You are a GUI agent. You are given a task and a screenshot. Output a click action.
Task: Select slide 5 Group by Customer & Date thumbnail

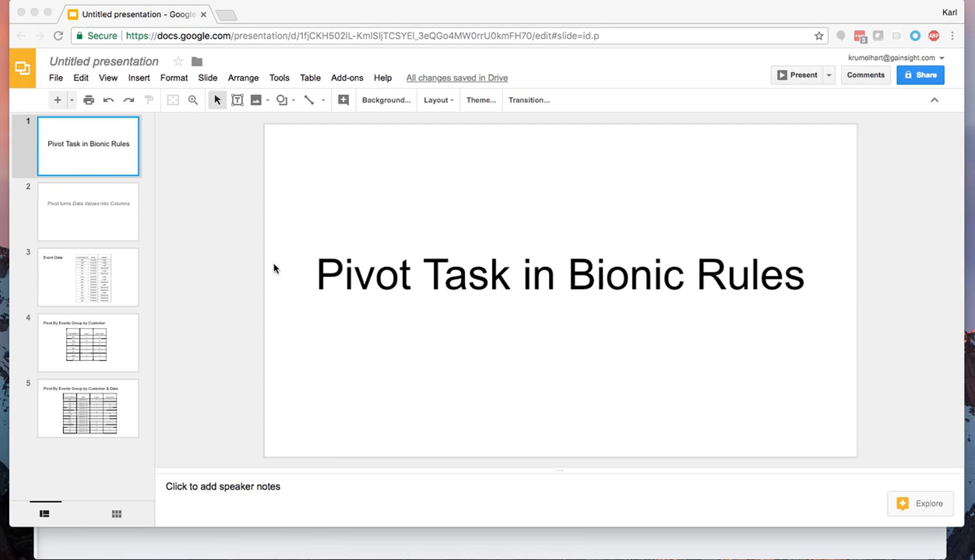click(88, 408)
